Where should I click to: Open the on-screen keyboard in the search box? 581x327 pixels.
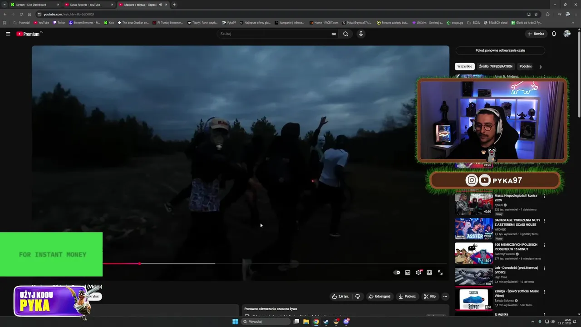(334, 34)
